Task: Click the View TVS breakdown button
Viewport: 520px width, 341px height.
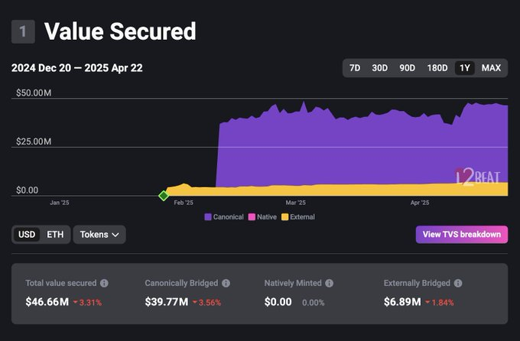Action: 461,235
